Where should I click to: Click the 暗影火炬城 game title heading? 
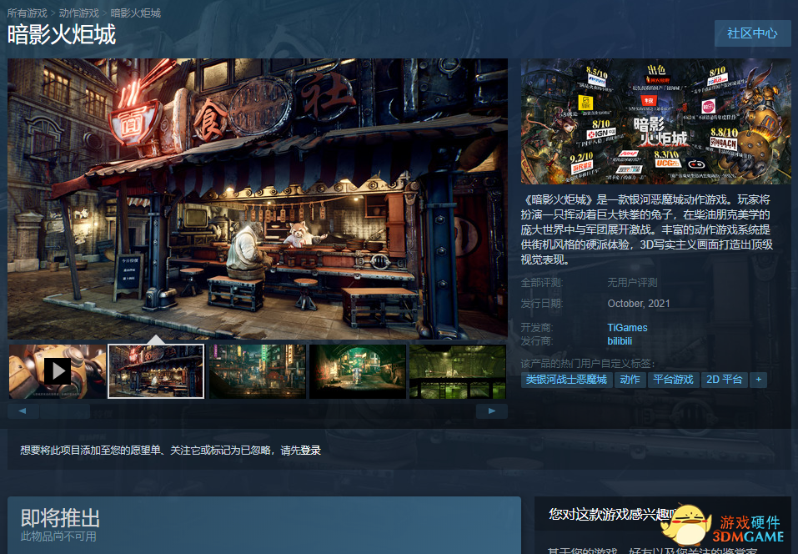click(x=62, y=35)
